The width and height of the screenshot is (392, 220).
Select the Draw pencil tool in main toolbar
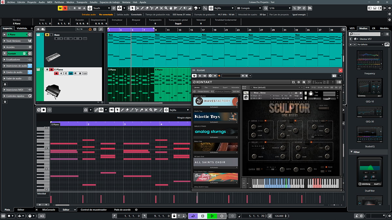pos(142,8)
